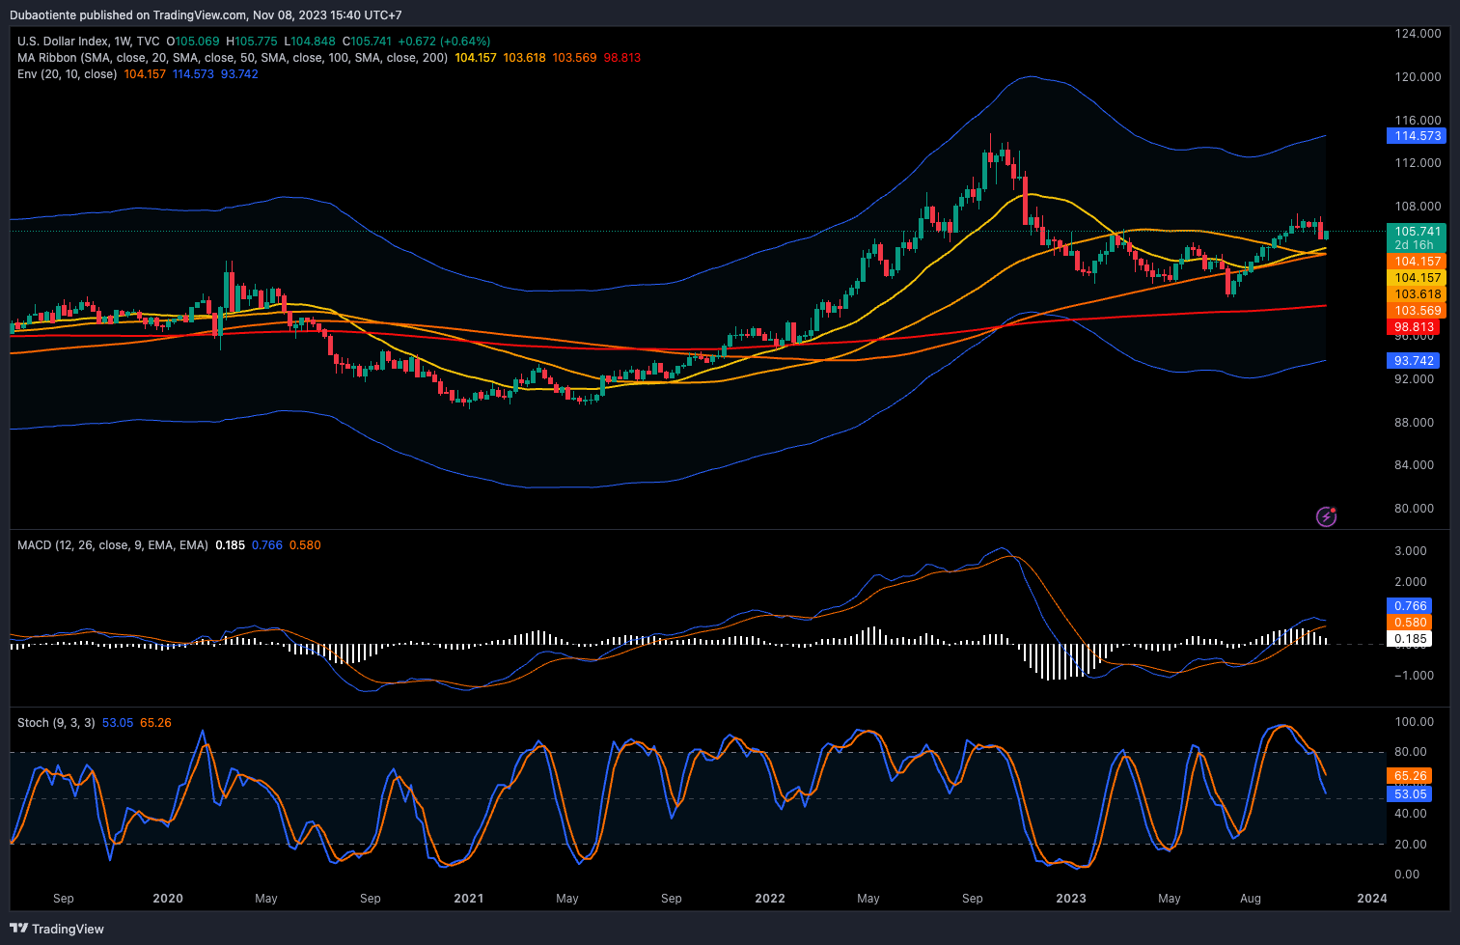Select the Env (20, 10, close) legend
Image resolution: width=1460 pixels, height=945 pixels.
pos(67,74)
